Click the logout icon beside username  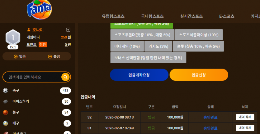[68, 30]
